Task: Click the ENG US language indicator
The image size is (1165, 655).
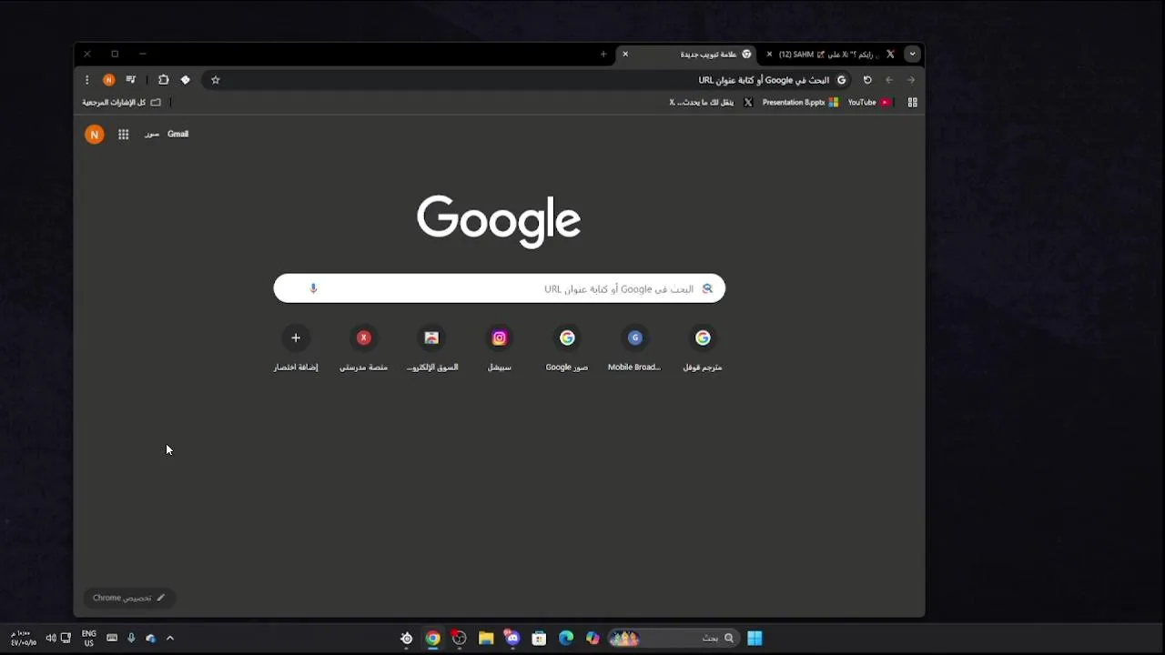Action: (x=89, y=639)
